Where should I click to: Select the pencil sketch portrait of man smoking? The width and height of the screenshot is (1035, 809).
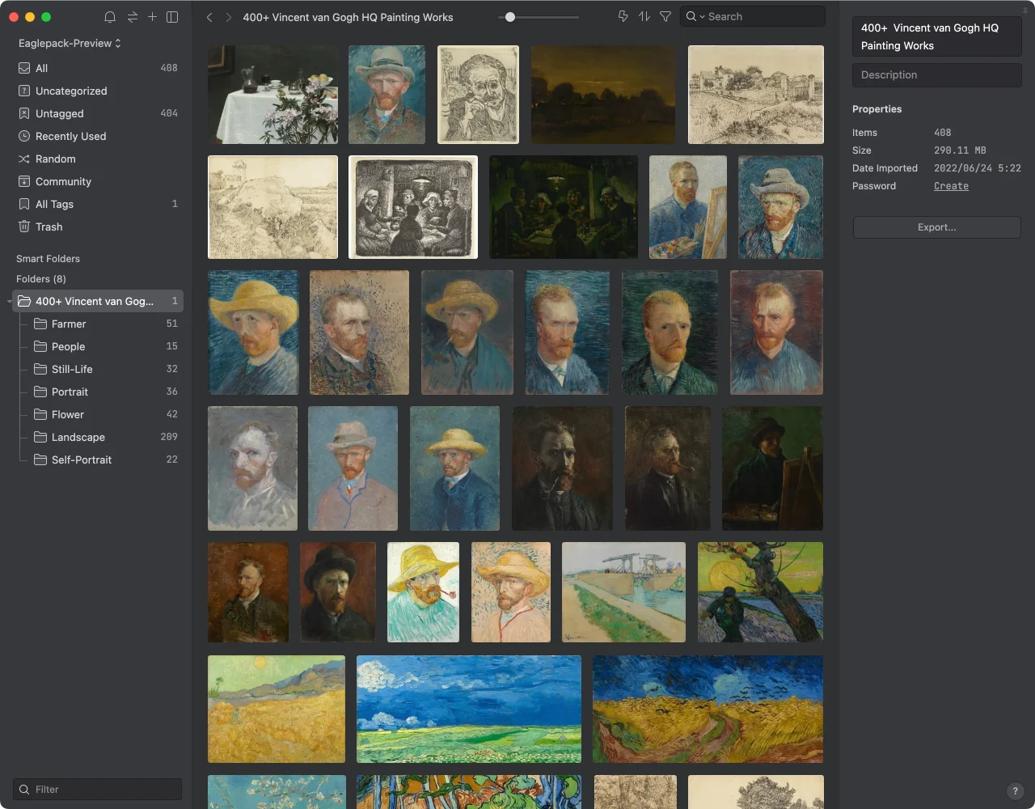coord(478,95)
